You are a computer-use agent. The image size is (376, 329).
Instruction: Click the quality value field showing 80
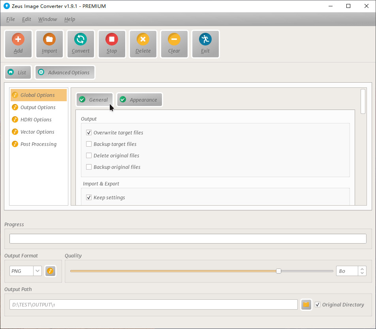pos(347,271)
